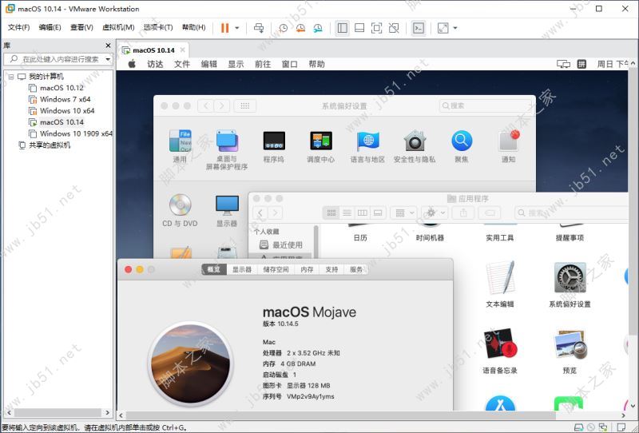Switch to 支持 tab
Viewport: 639px width, 433px height.
(331, 269)
